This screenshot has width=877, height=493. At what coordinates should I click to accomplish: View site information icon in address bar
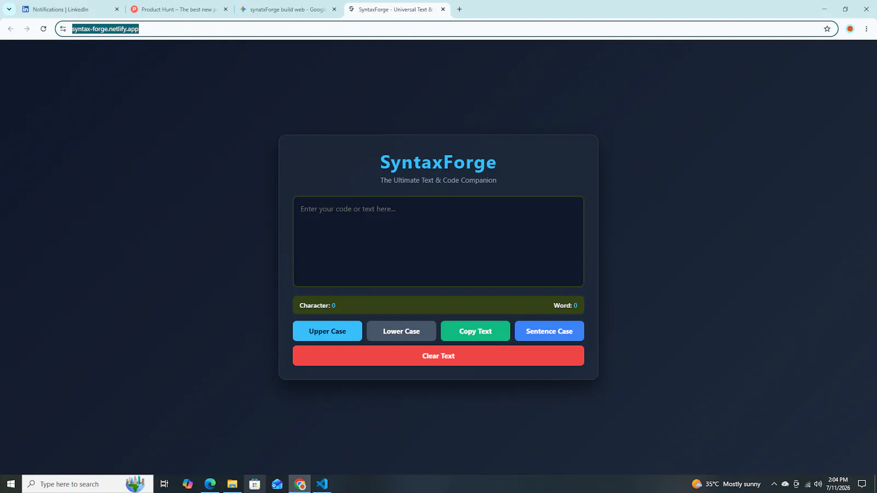pyautogui.click(x=63, y=28)
